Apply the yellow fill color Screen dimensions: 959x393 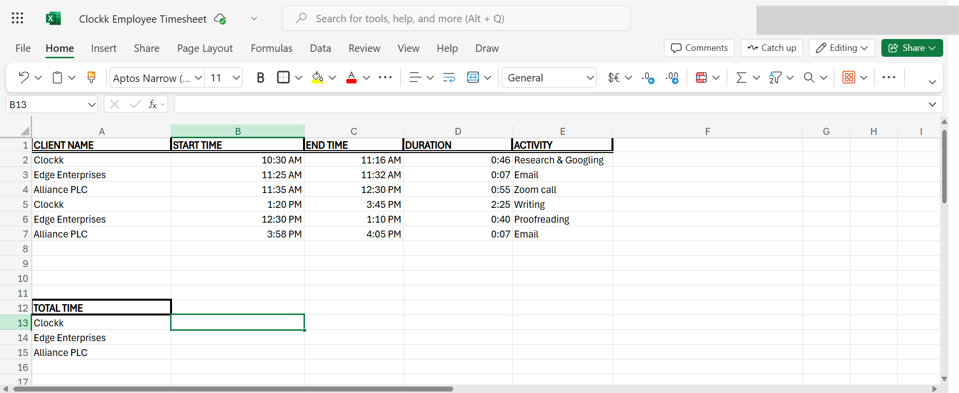(317, 78)
